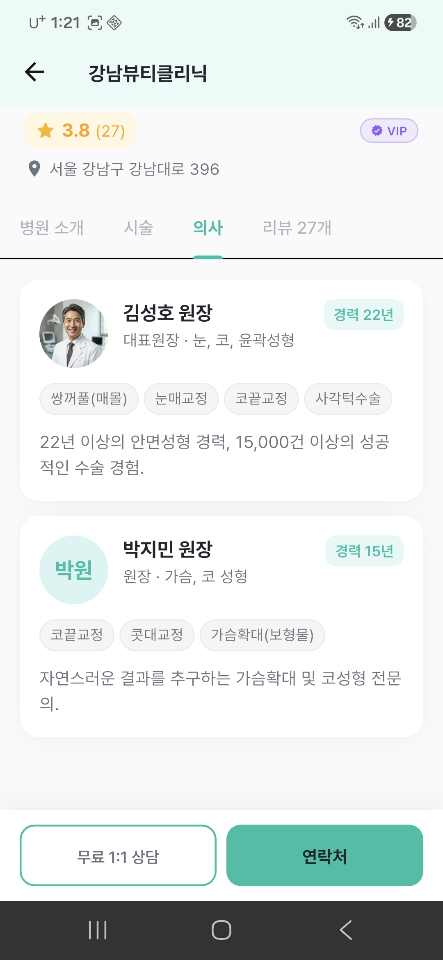443x960 pixels.
Task: Select the 의사 tab
Action: point(208,228)
